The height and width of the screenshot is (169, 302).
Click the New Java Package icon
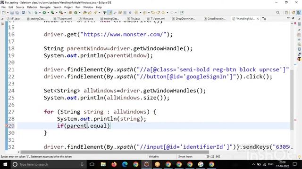70,13
